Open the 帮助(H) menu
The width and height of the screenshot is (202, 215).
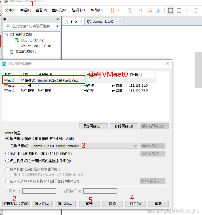click(x=97, y=10)
